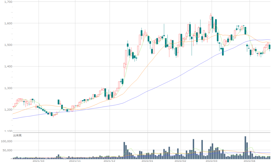This screenshot has width=271, height=162.
Task: Click the 2022/04 date label
Action: 249,161
